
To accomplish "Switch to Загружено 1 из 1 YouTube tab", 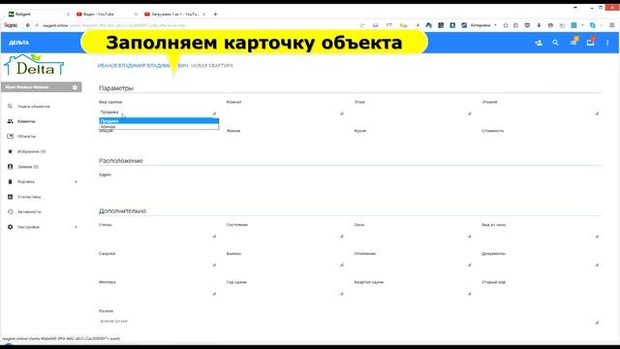I will [x=175, y=15].
